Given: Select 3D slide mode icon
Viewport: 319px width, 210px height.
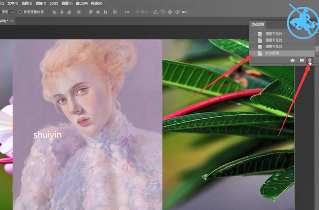Looking at the screenshot, I should [177, 12].
